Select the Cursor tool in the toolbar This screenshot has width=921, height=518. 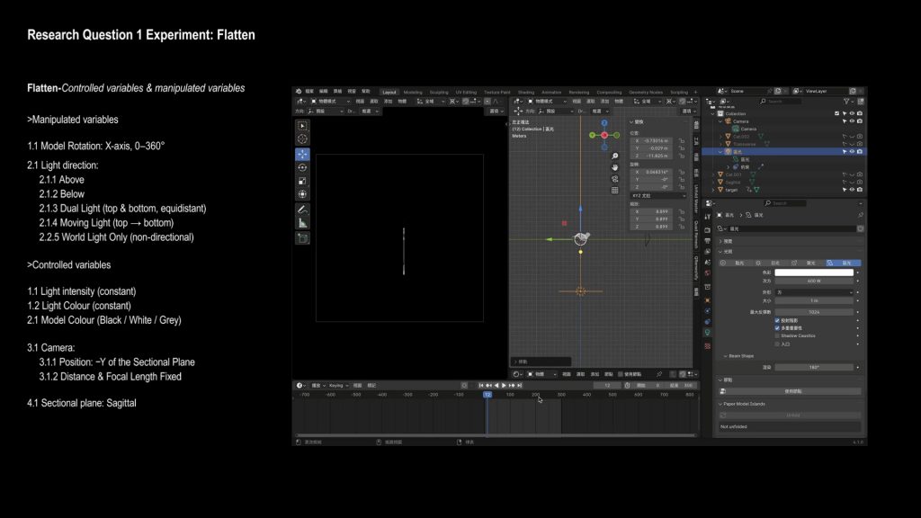[302, 139]
